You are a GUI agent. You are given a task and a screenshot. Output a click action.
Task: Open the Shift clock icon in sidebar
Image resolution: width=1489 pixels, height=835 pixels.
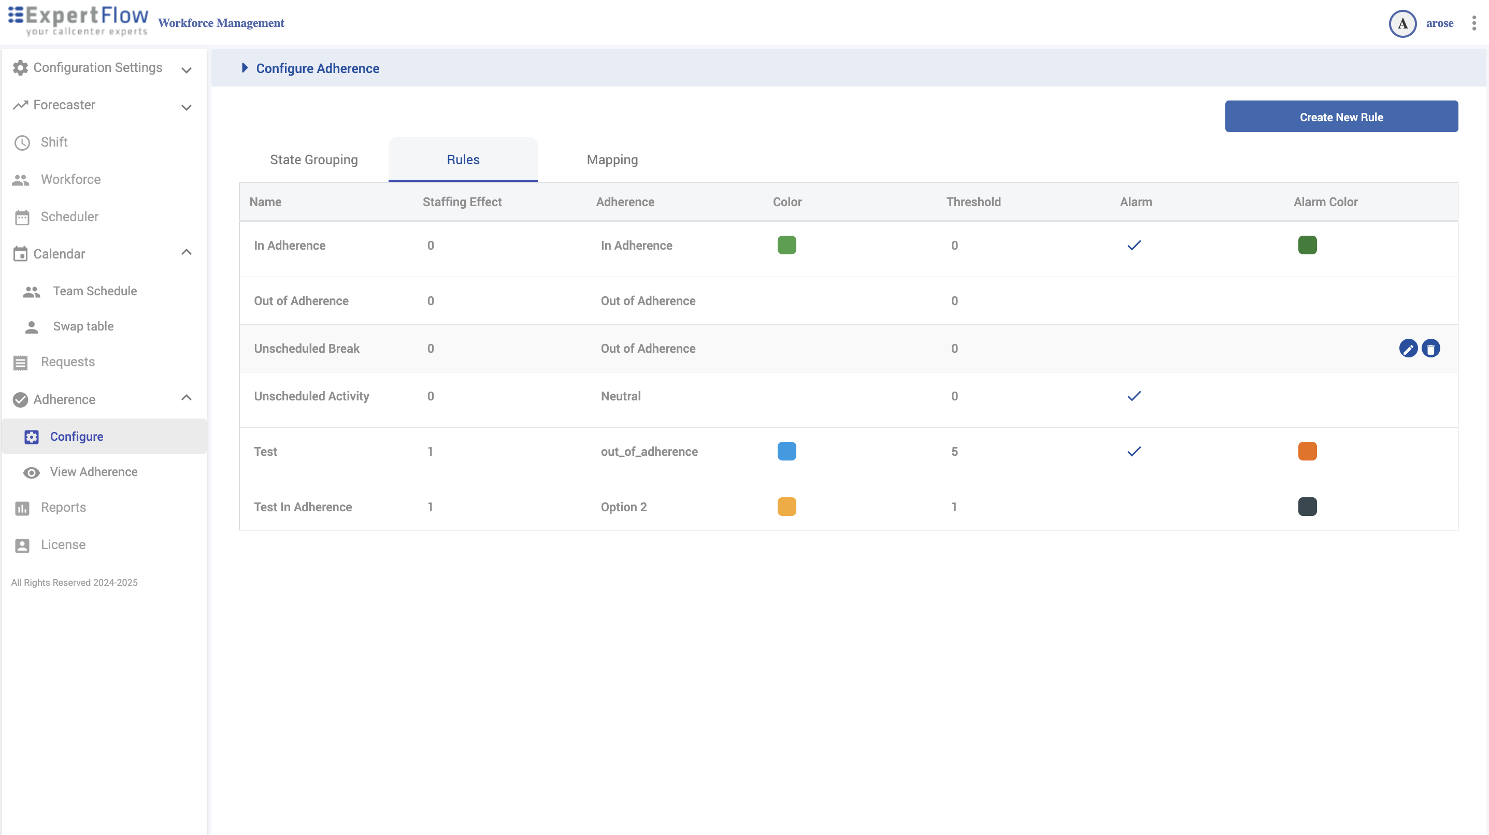[22, 143]
